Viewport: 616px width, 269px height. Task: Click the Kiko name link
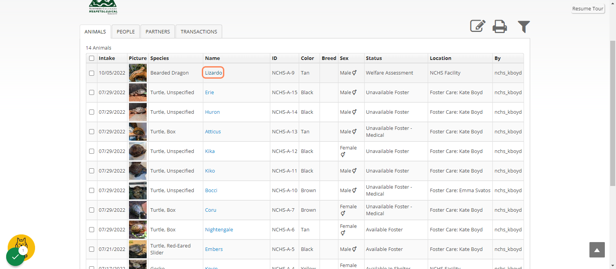[210, 171]
